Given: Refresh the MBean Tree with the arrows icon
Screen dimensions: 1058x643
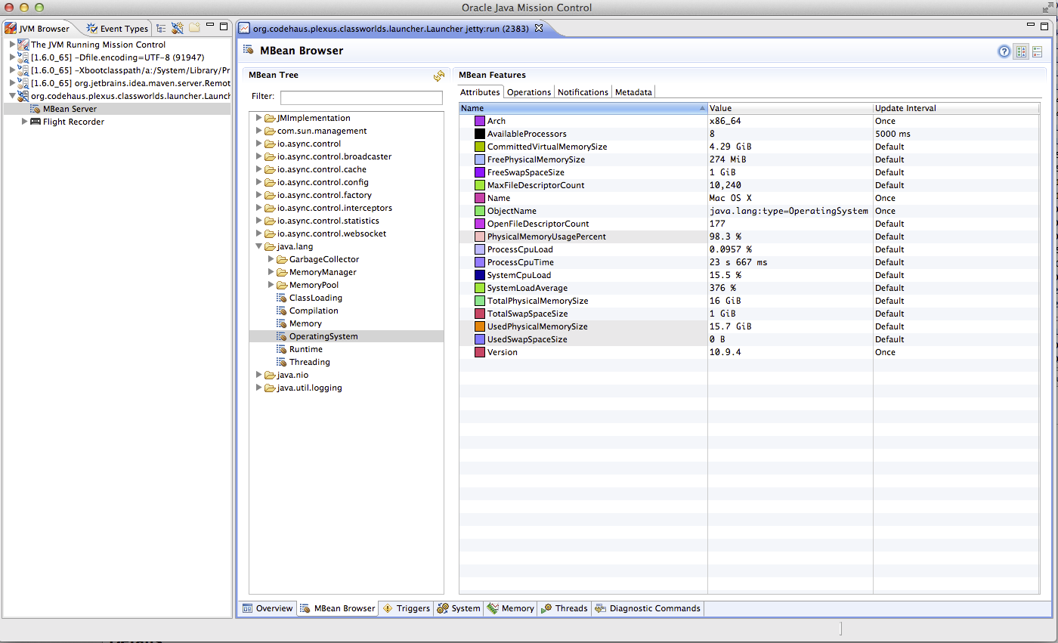Looking at the screenshot, I should 438,76.
